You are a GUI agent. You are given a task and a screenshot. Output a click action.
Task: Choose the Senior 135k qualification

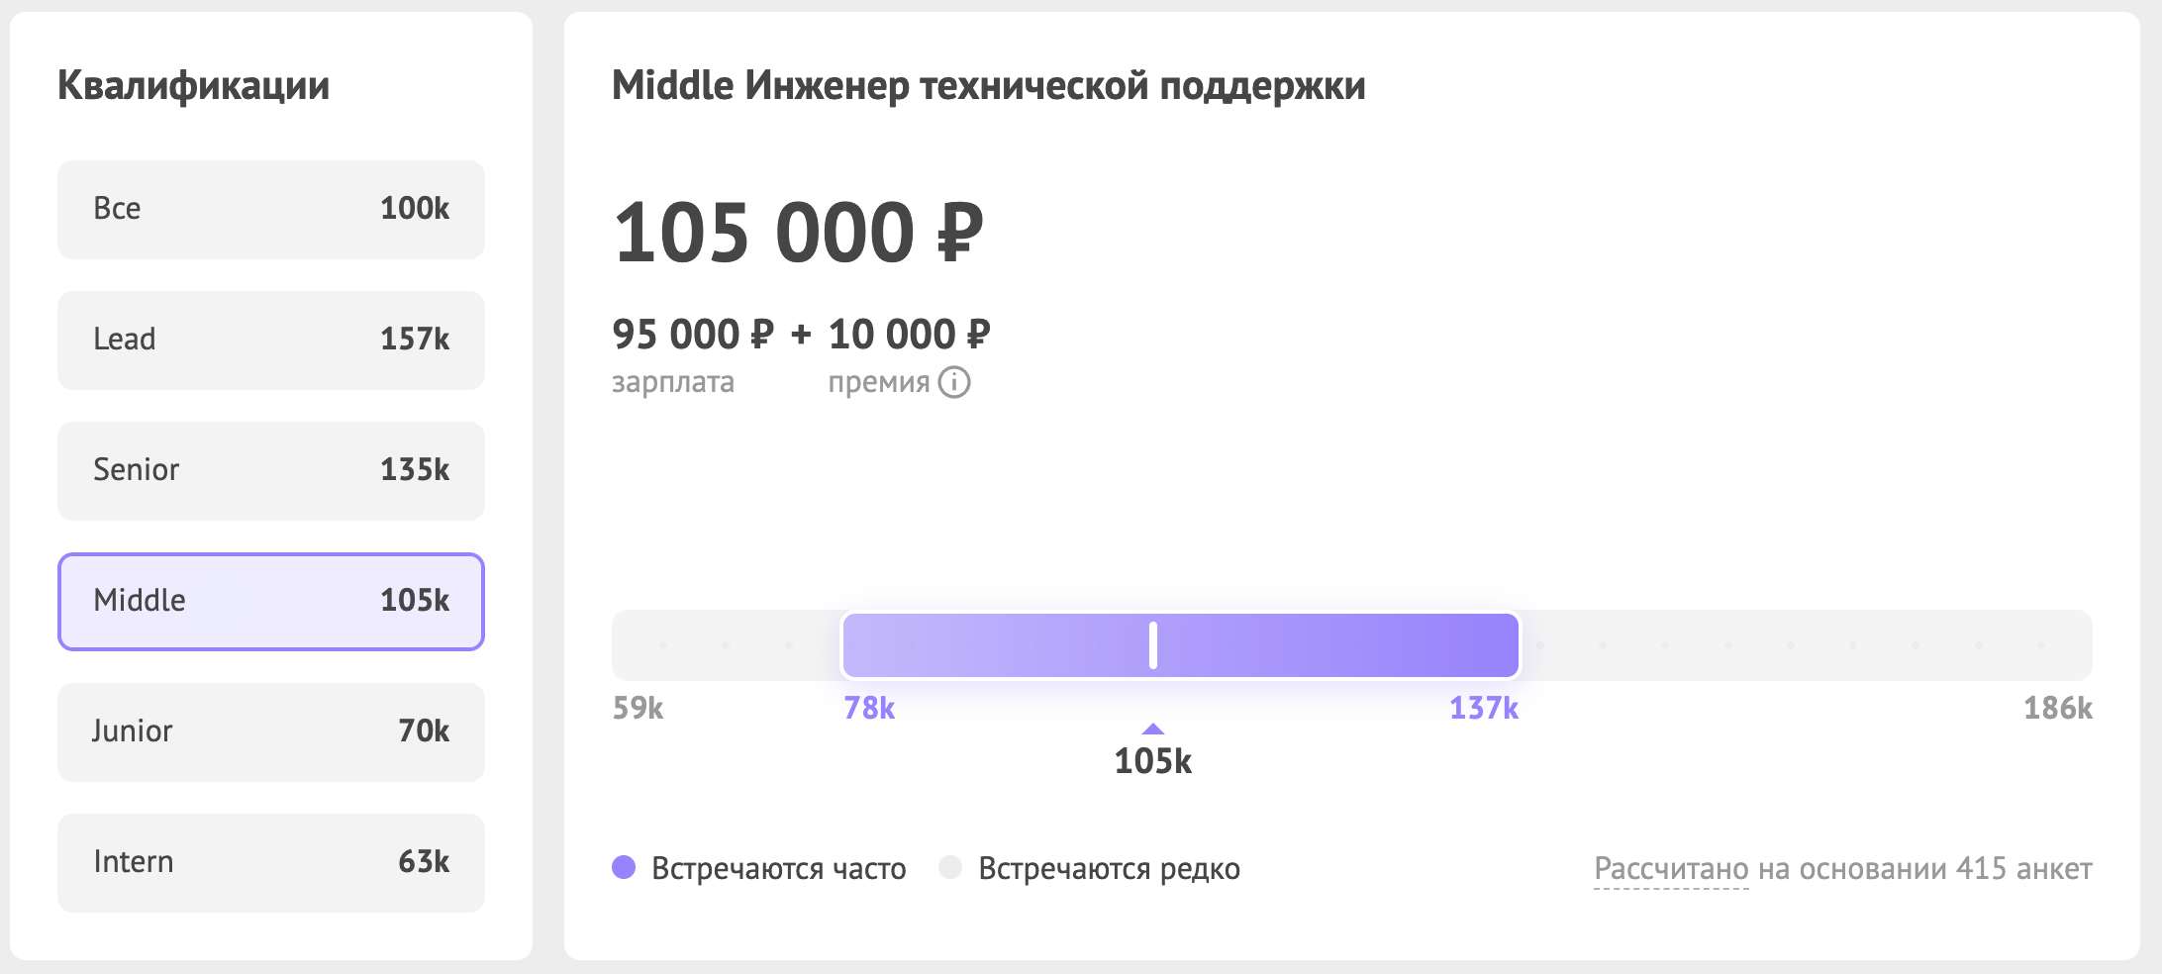(x=270, y=470)
